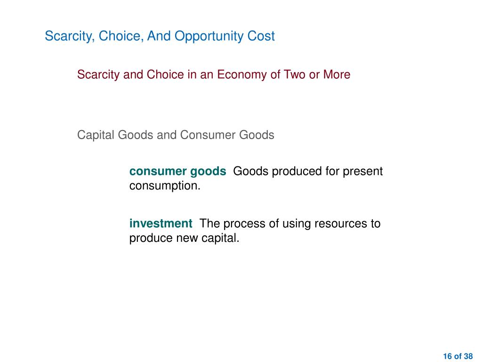482x362 pixels.
Task: Click the bold term "consumer goods"
Action: 177,171
